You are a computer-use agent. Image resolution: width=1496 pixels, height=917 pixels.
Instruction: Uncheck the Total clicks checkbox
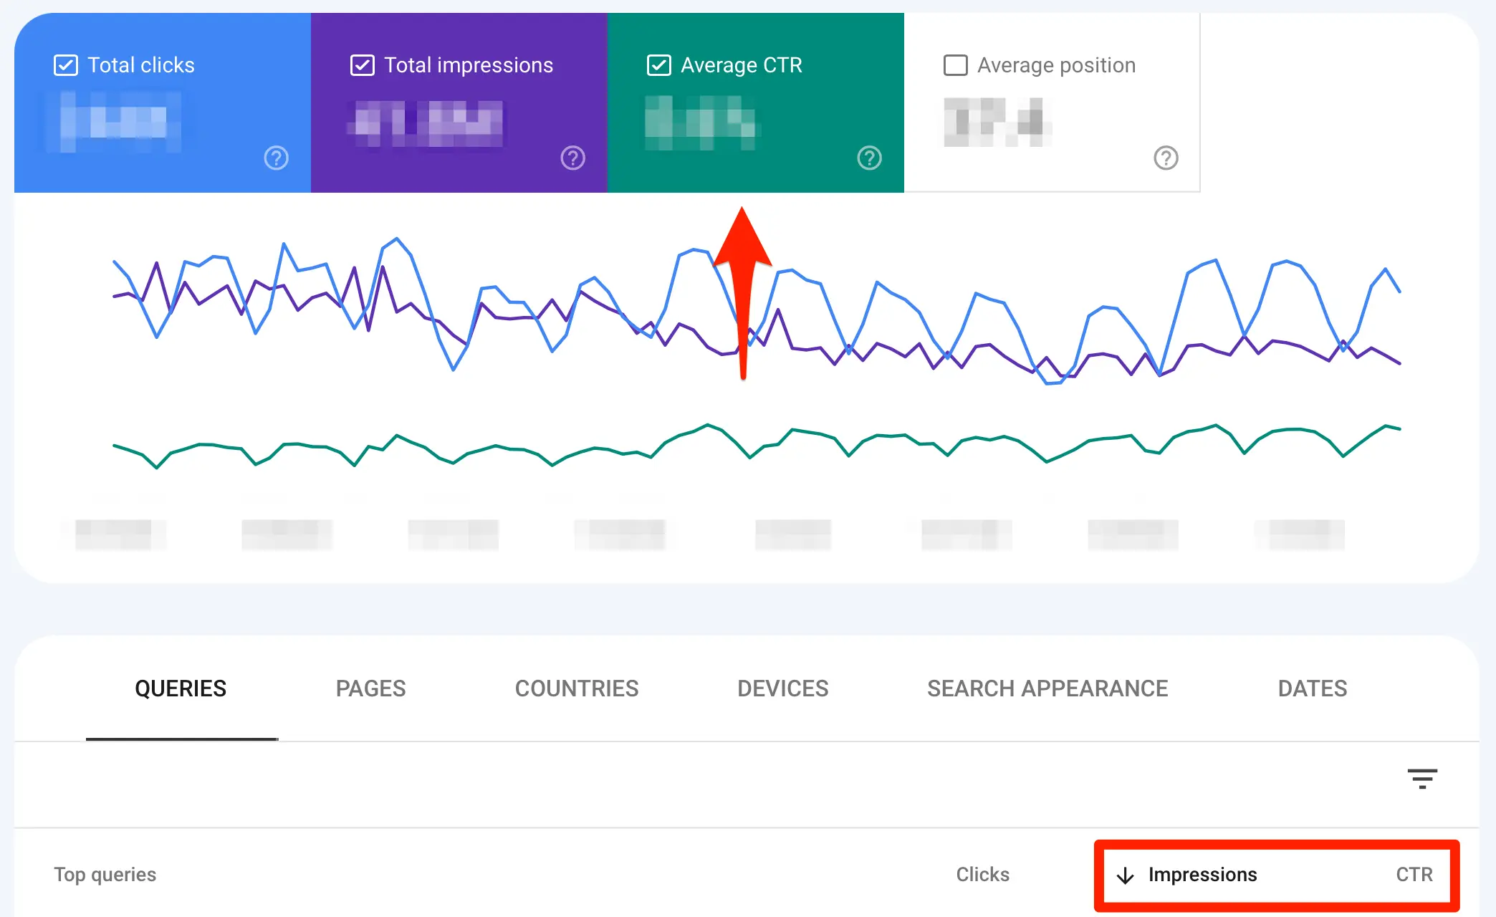[66, 65]
